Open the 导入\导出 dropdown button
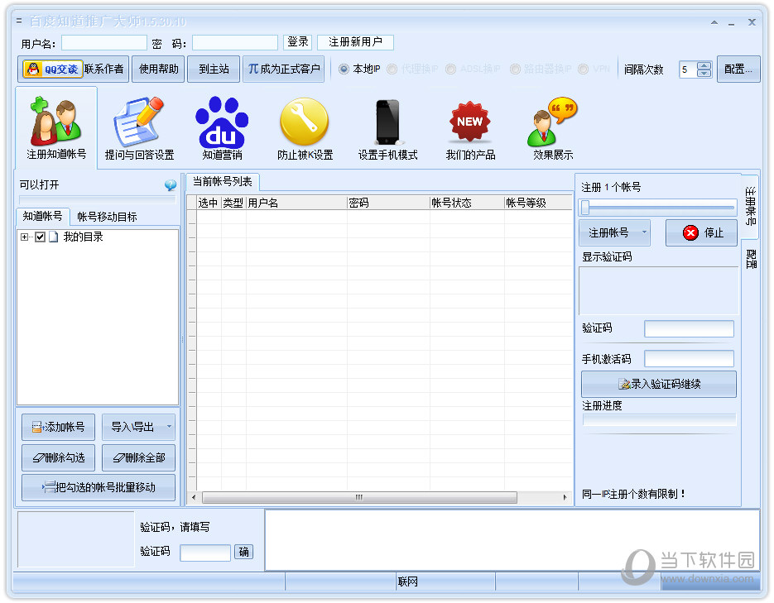 point(138,427)
